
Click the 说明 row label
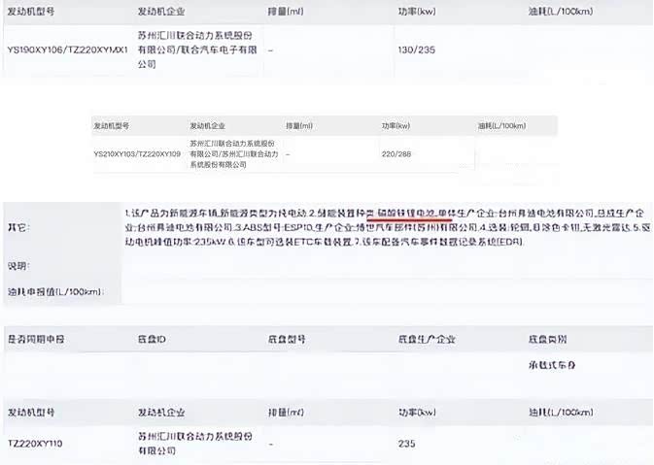point(18,265)
